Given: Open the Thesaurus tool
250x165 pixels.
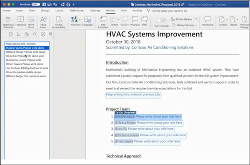Looking at the screenshot, I should click(x=21, y=21).
